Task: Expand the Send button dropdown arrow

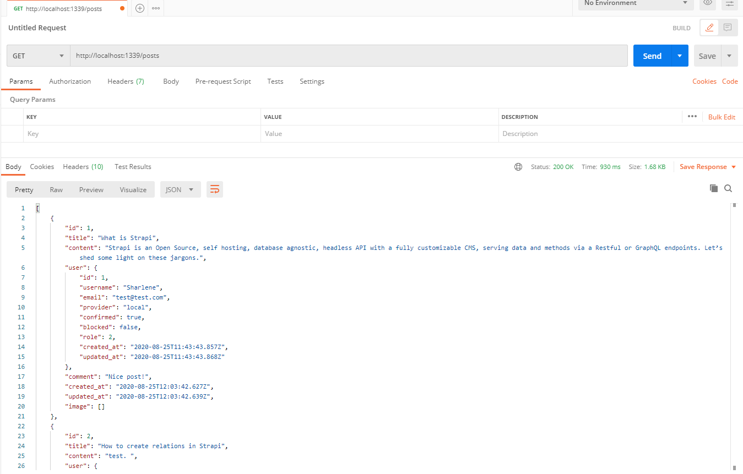Action: click(680, 56)
